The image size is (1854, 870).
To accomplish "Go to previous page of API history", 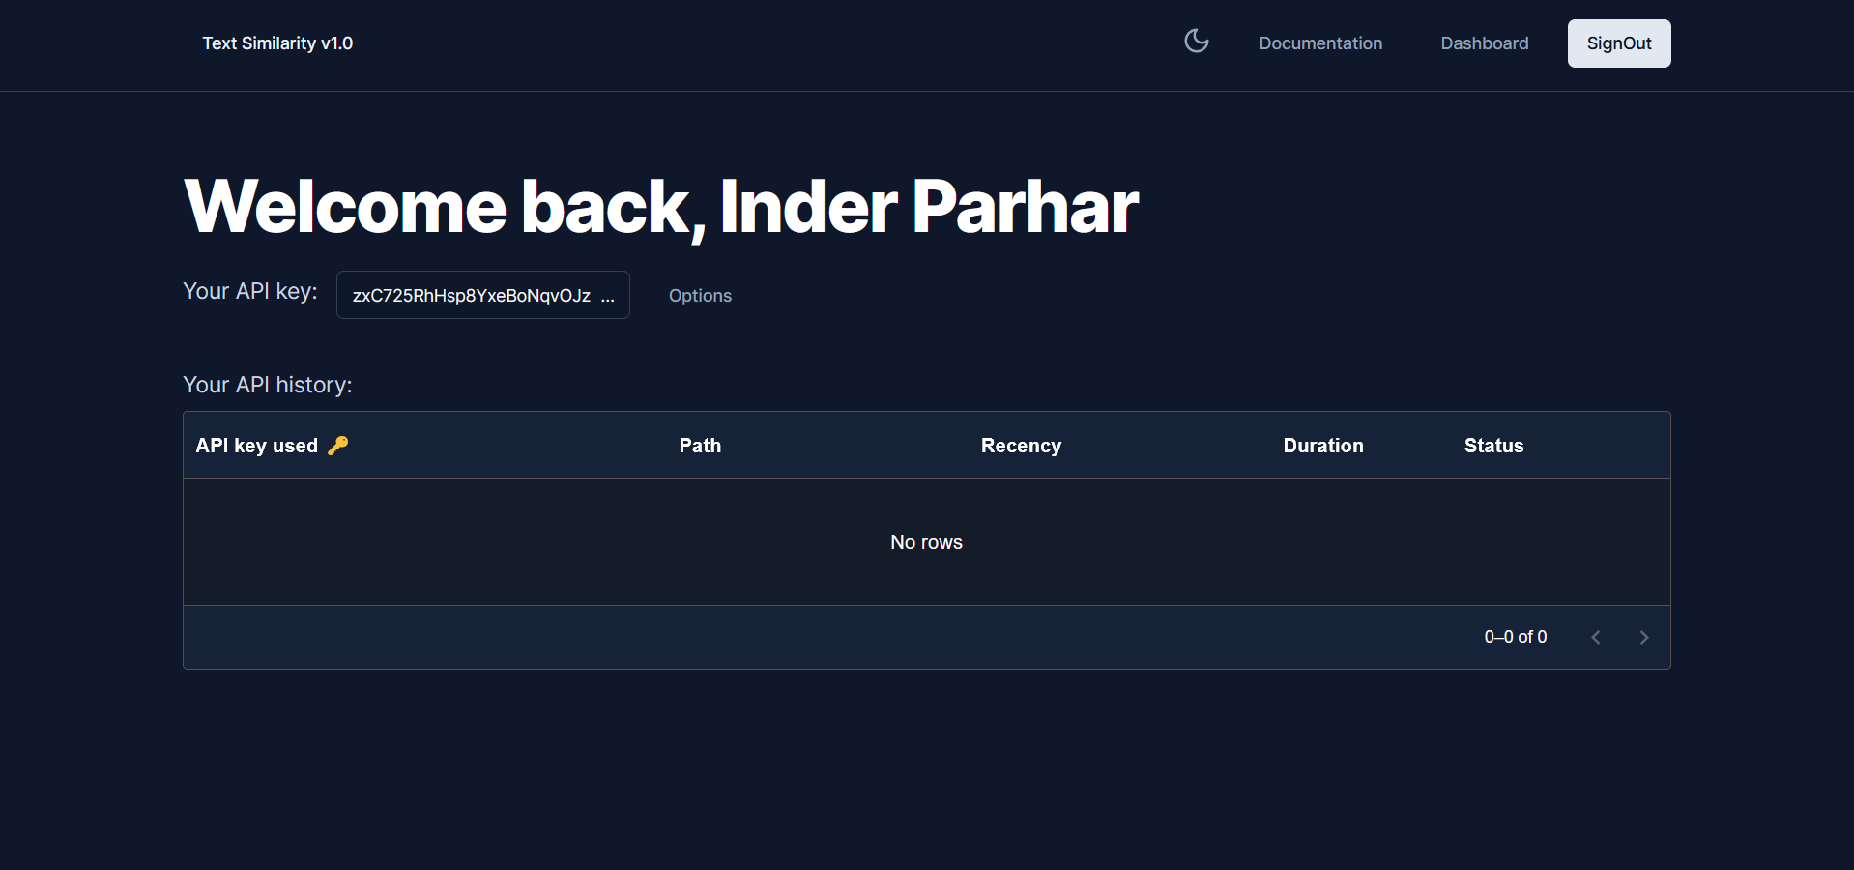I will (1596, 637).
